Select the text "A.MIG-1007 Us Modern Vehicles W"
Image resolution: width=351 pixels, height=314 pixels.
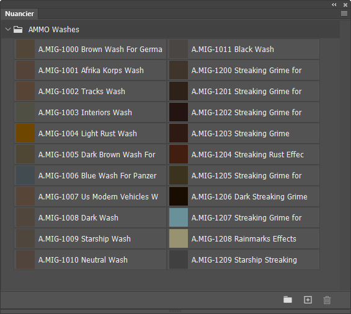[x=98, y=196]
